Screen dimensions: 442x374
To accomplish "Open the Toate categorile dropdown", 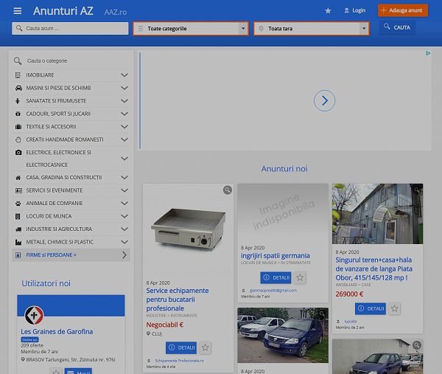I will tap(190, 29).
